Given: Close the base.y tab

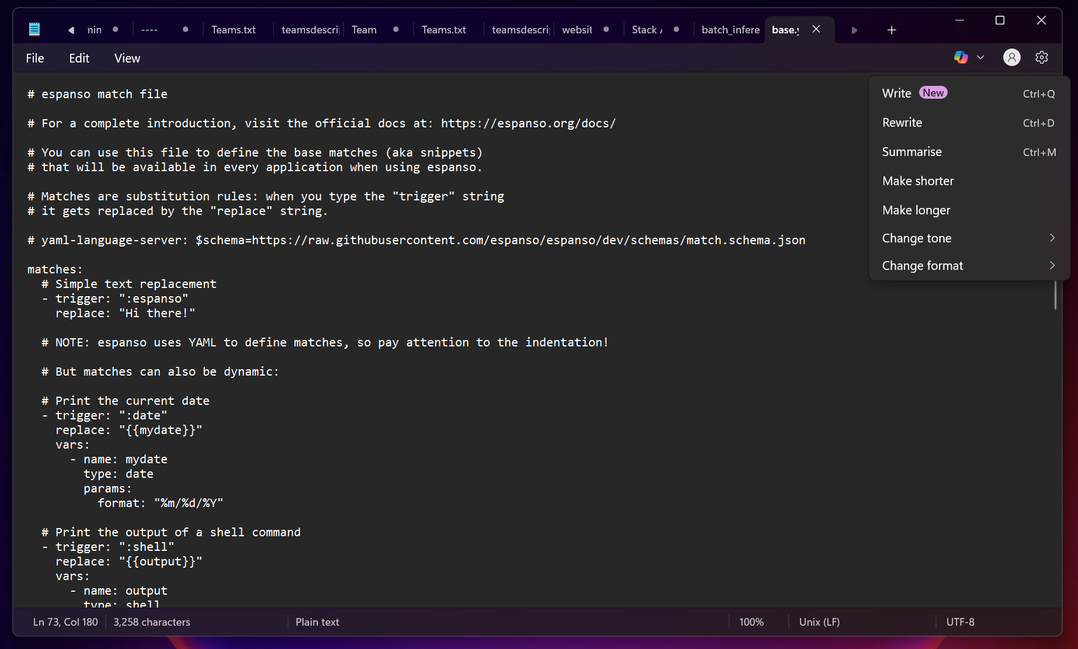Looking at the screenshot, I should pyautogui.click(x=816, y=29).
